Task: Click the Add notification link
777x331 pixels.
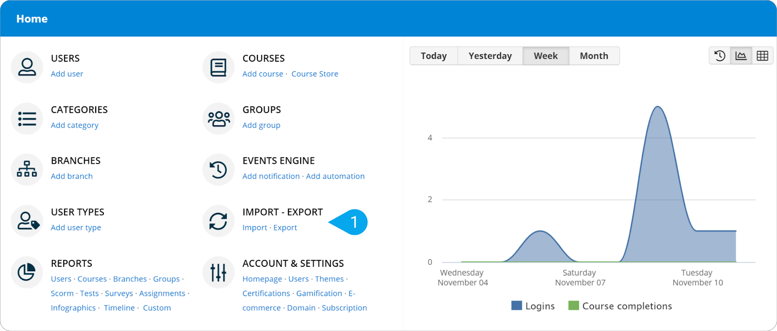Action: tap(271, 176)
